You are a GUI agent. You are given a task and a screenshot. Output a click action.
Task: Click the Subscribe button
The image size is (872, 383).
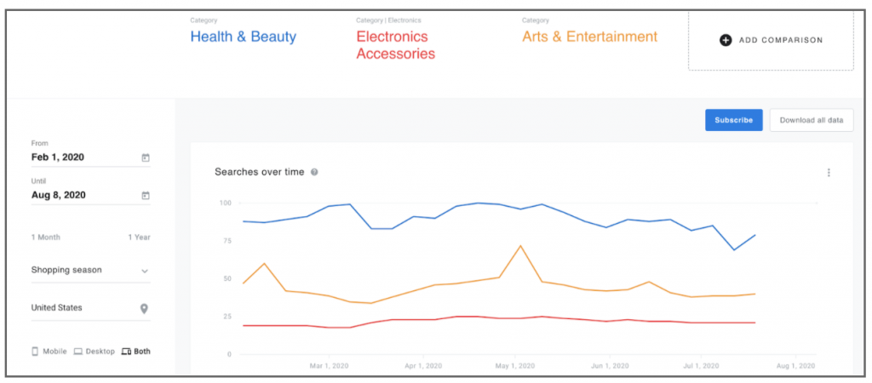click(x=733, y=120)
